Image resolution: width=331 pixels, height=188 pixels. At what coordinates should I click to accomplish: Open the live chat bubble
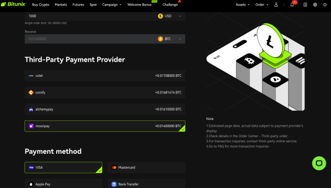click(x=319, y=163)
